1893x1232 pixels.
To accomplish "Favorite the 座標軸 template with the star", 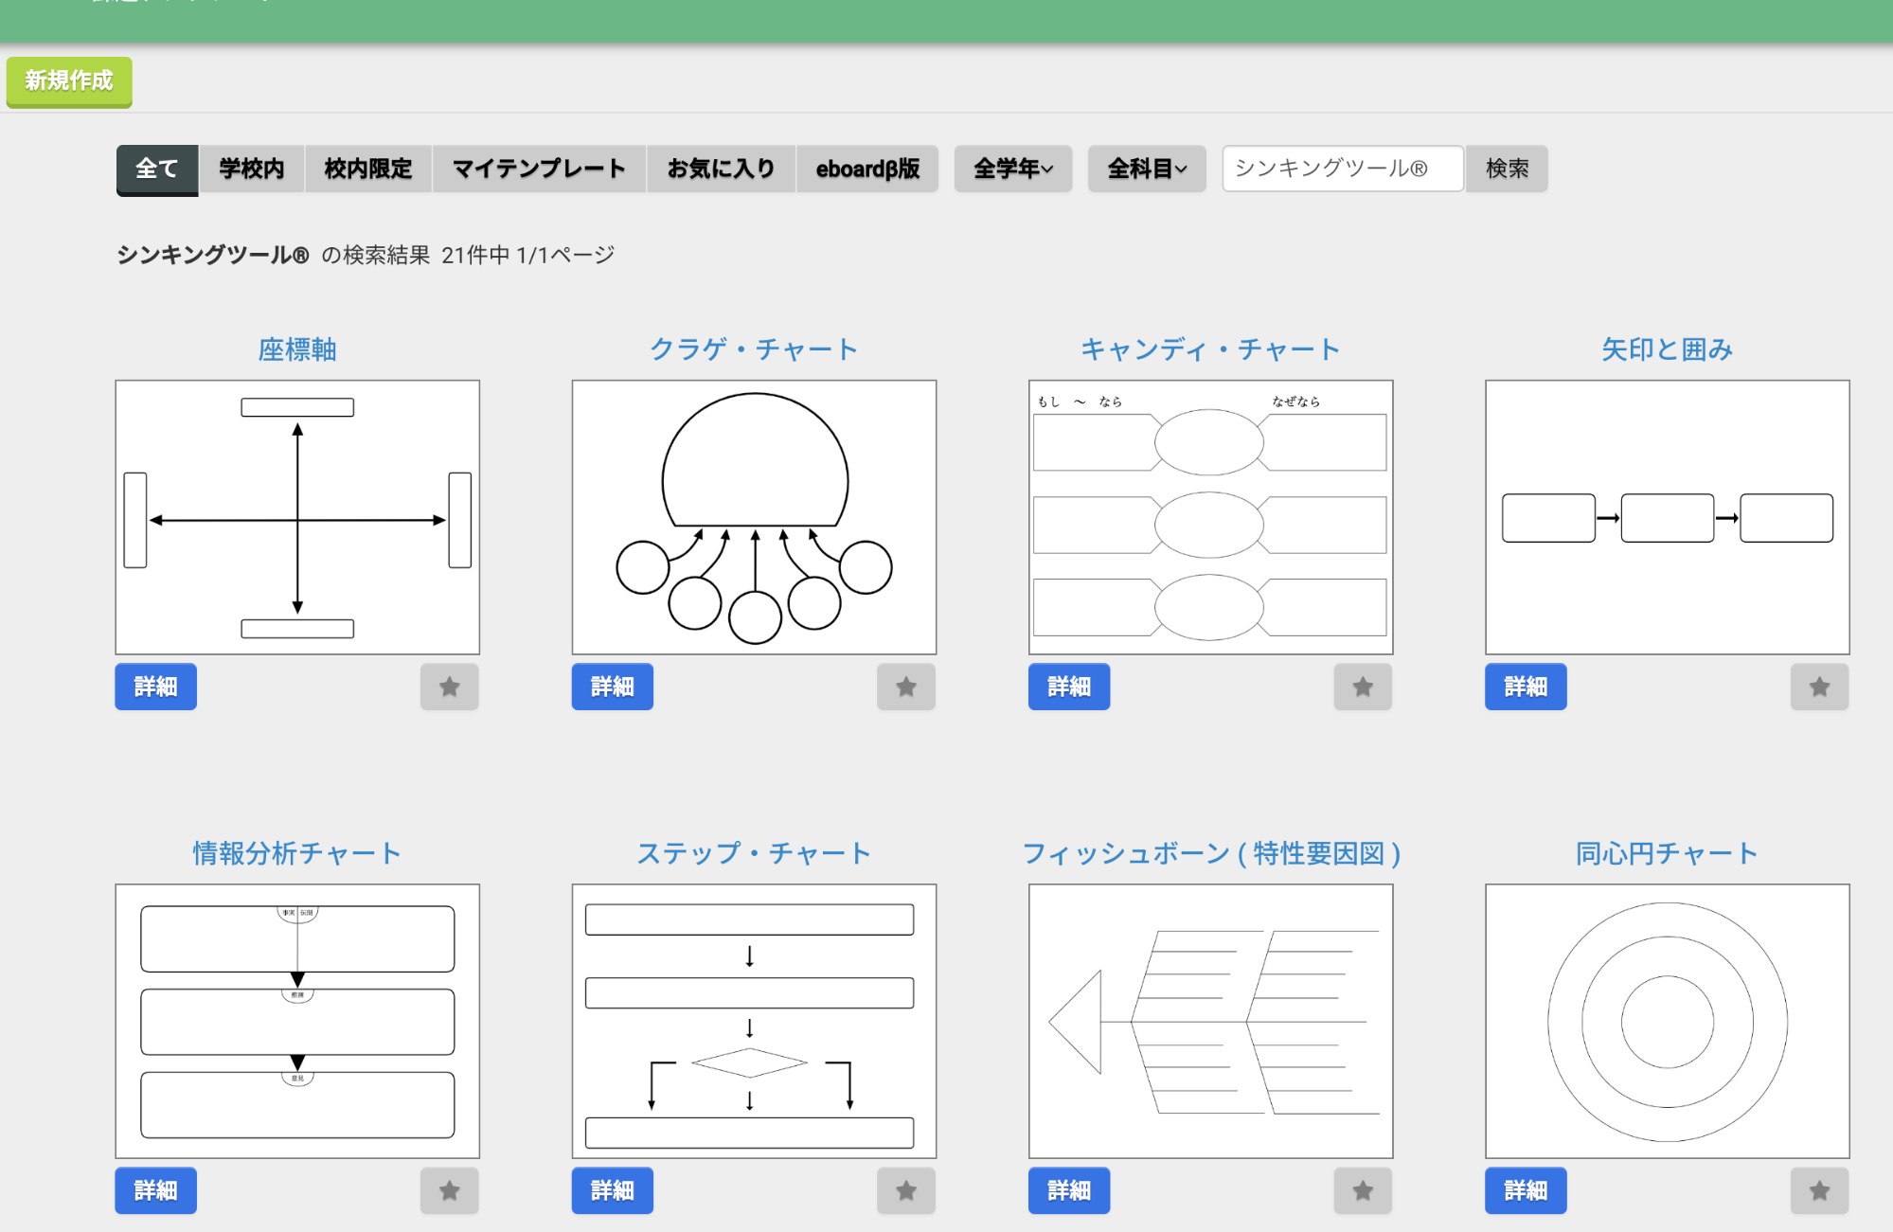I will 449,687.
